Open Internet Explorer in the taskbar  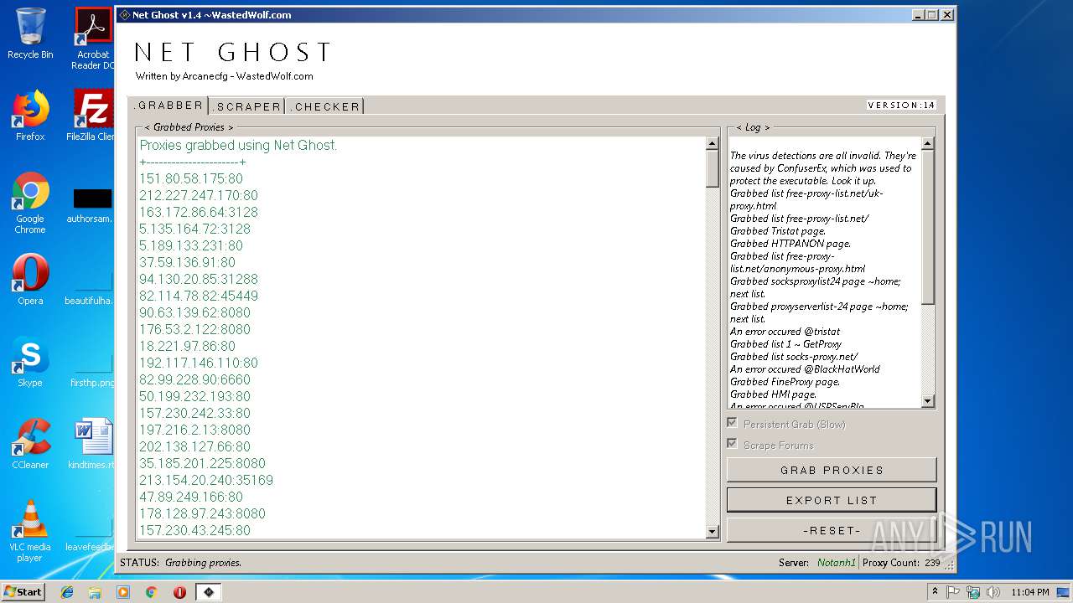coord(67,592)
